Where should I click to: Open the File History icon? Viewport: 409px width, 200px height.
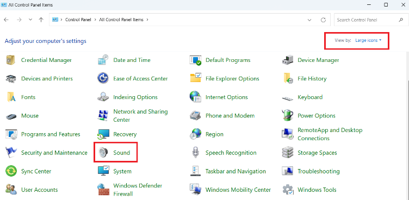click(288, 78)
